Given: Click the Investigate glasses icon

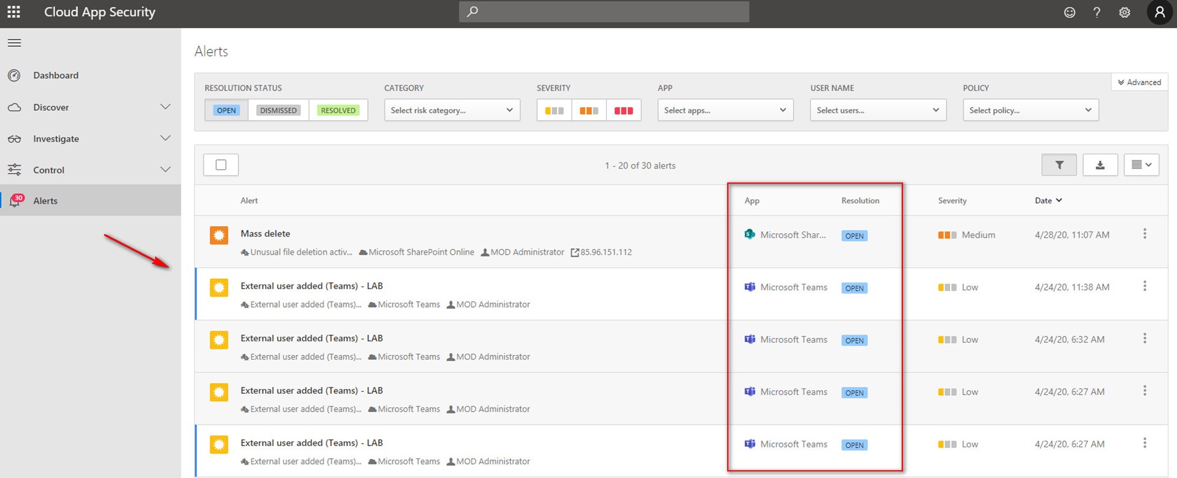Looking at the screenshot, I should click(x=14, y=139).
